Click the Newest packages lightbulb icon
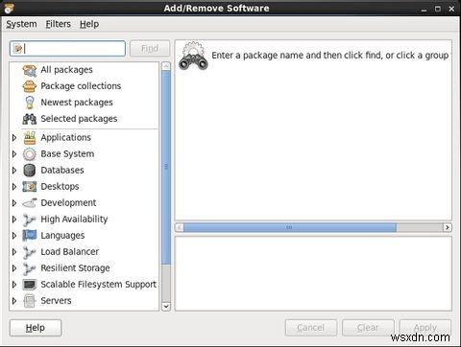461x347 pixels. 30,103
